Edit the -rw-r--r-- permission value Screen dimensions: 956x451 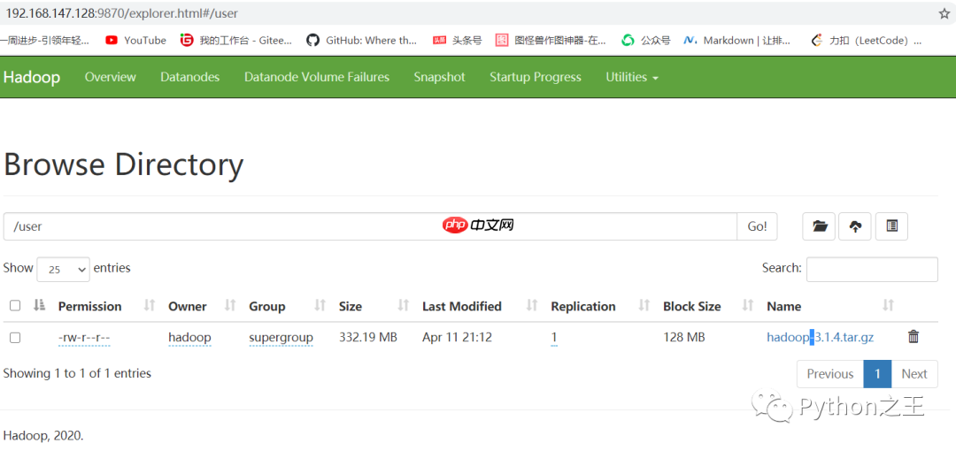click(x=83, y=337)
